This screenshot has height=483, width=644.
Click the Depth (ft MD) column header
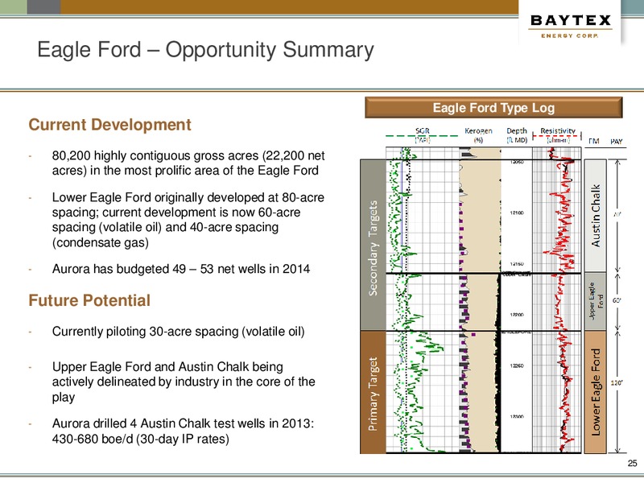click(517, 135)
